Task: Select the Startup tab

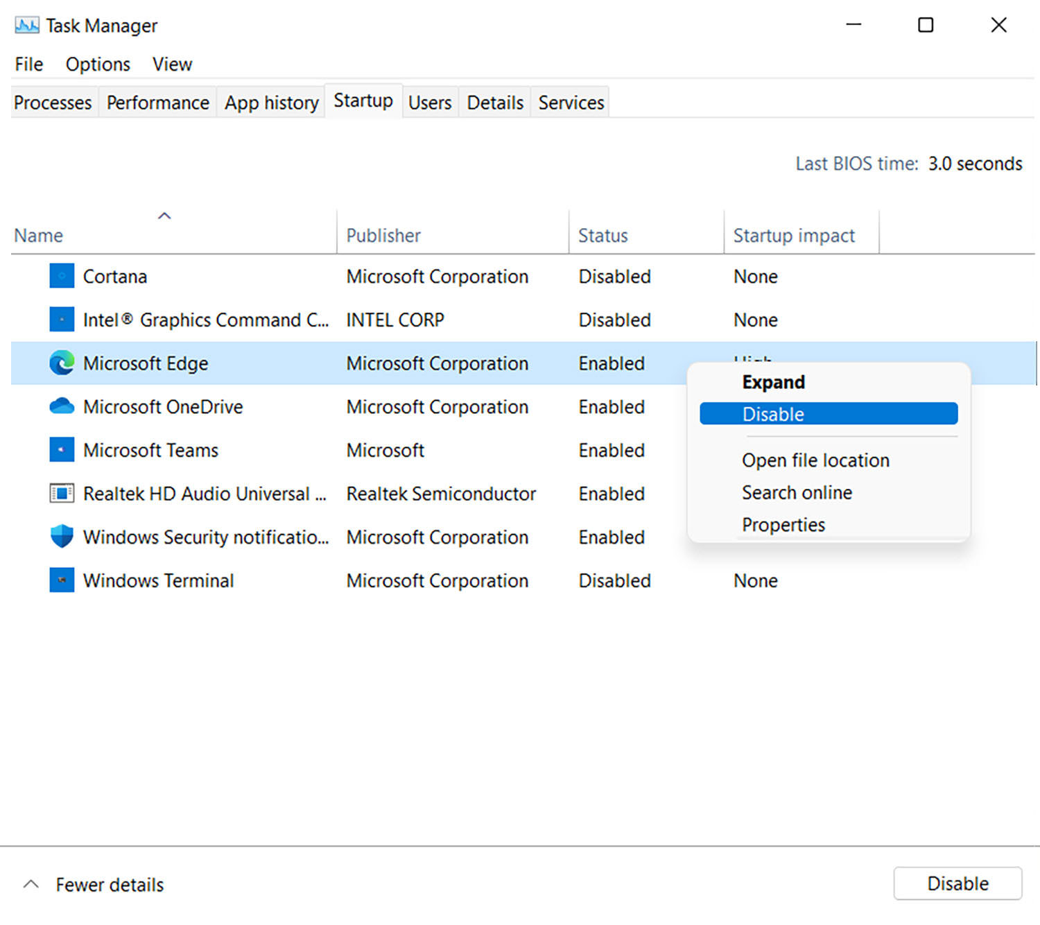Action: click(x=363, y=101)
